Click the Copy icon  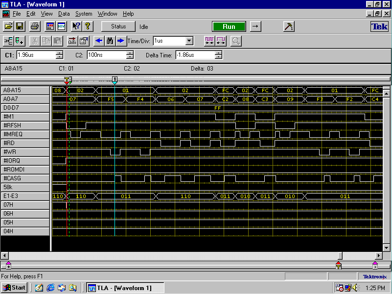[x=46, y=41]
